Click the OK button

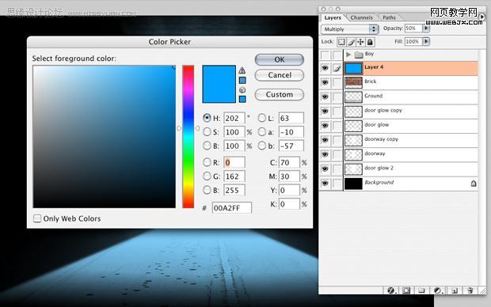tap(280, 59)
